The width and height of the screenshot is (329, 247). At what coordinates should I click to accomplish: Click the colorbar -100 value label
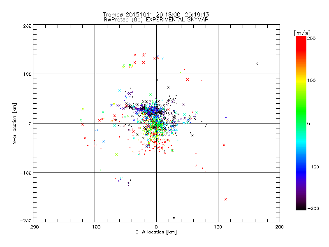coord(313,167)
